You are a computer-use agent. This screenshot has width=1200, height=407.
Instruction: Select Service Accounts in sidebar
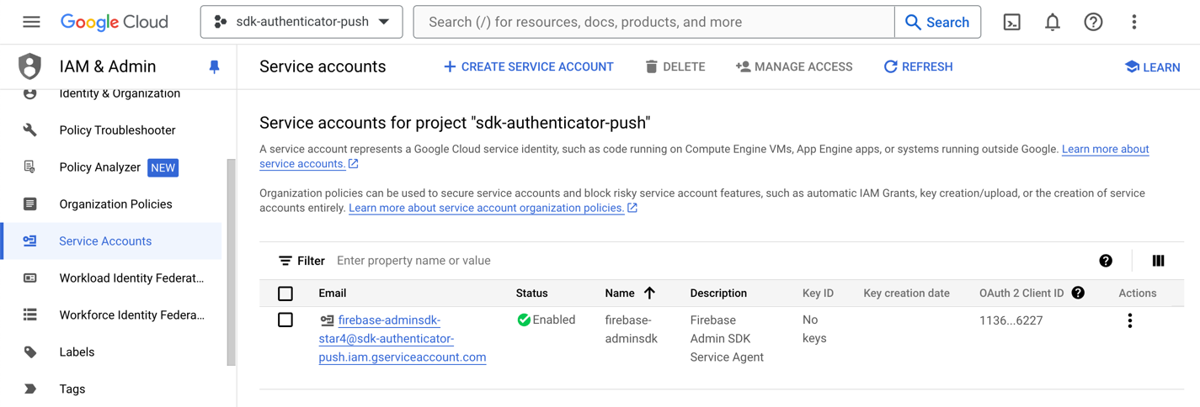pos(105,241)
